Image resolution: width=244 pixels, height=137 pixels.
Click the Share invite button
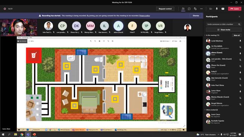click(224, 30)
